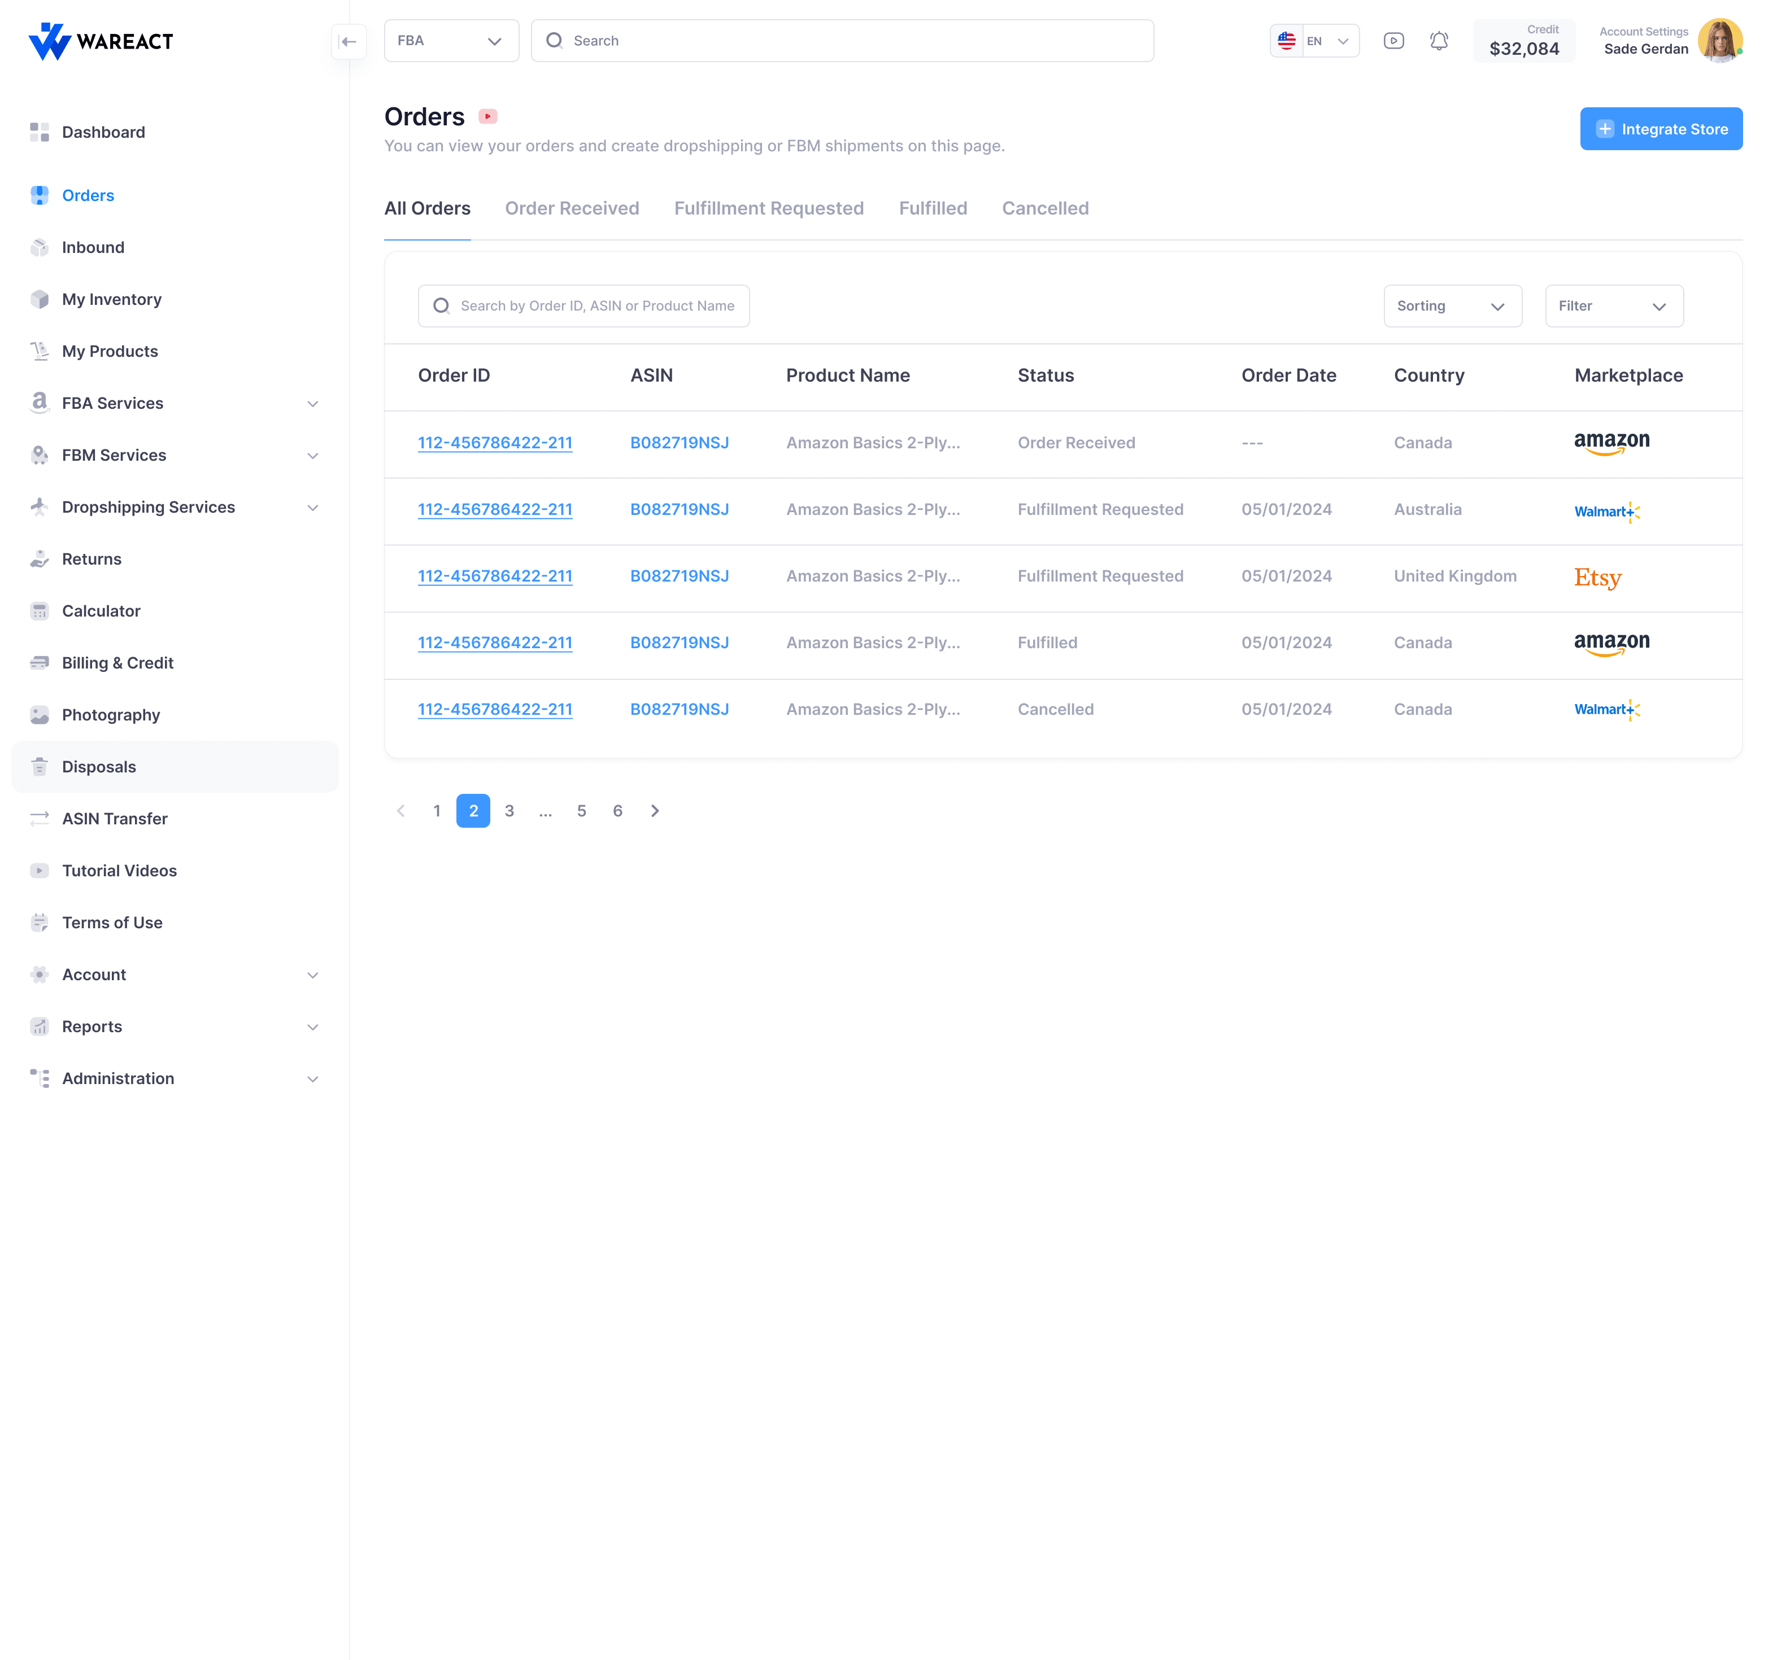Click the red video icon beside Orders title
The height and width of the screenshot is (1660, 1777).
(x=488, y=117)
